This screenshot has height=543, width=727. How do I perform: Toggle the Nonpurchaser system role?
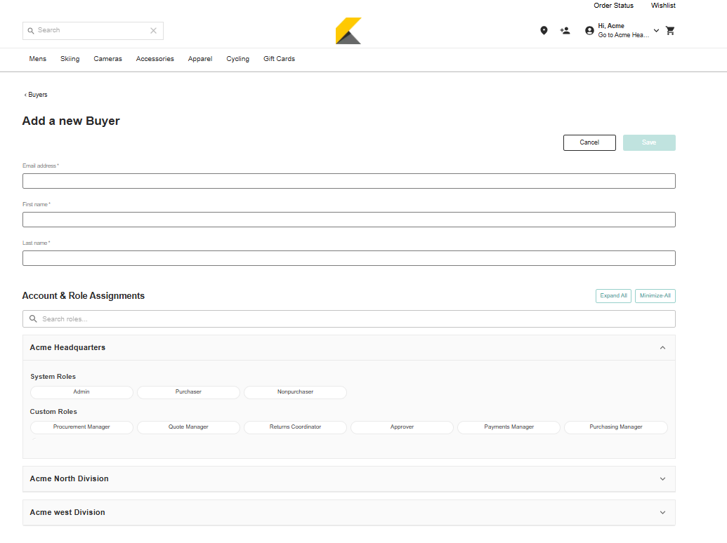(295, 392)
